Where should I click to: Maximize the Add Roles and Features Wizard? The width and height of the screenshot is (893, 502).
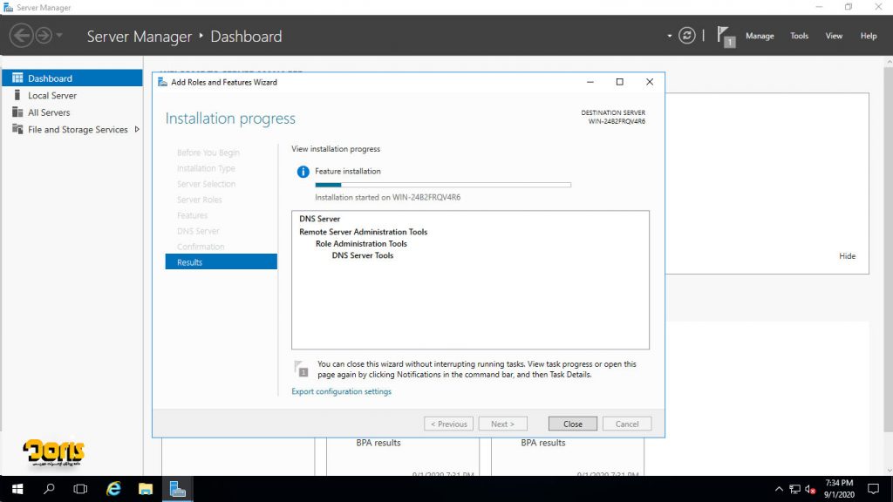[x=620, y=82]
